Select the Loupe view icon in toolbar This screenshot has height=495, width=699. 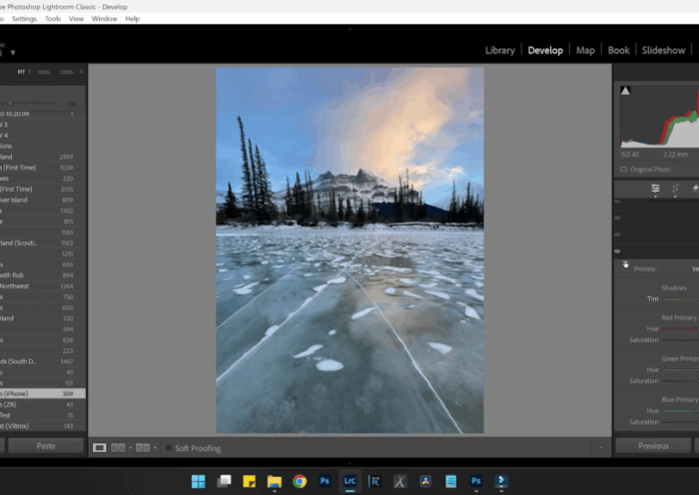100,448
